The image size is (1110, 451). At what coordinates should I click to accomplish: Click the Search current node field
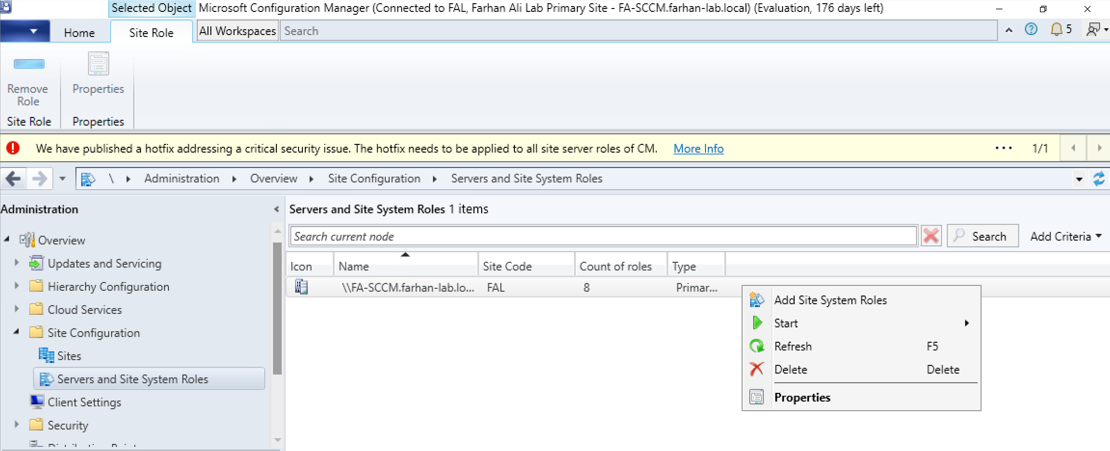(x=603, y=236)
